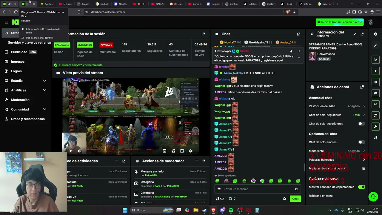Open Steam from the taskbar

point(204,210)
